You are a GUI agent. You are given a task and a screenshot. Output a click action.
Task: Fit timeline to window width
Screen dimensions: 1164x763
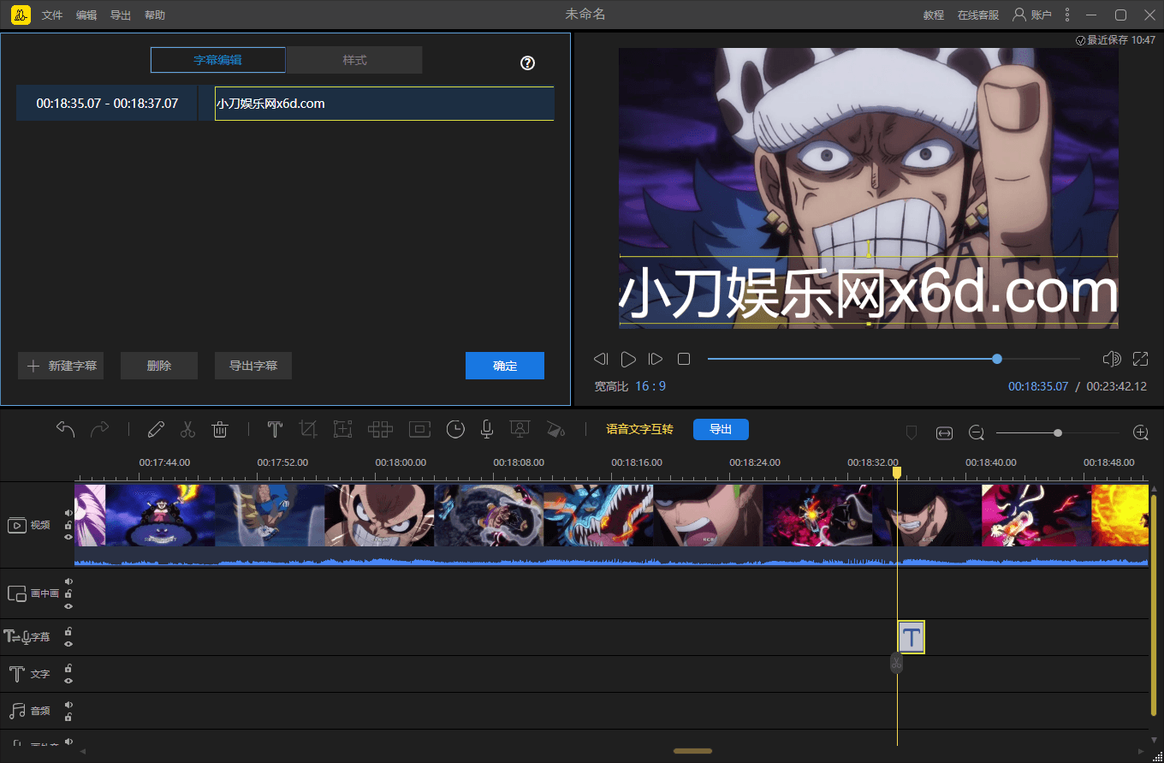click(x=944, y=432)
